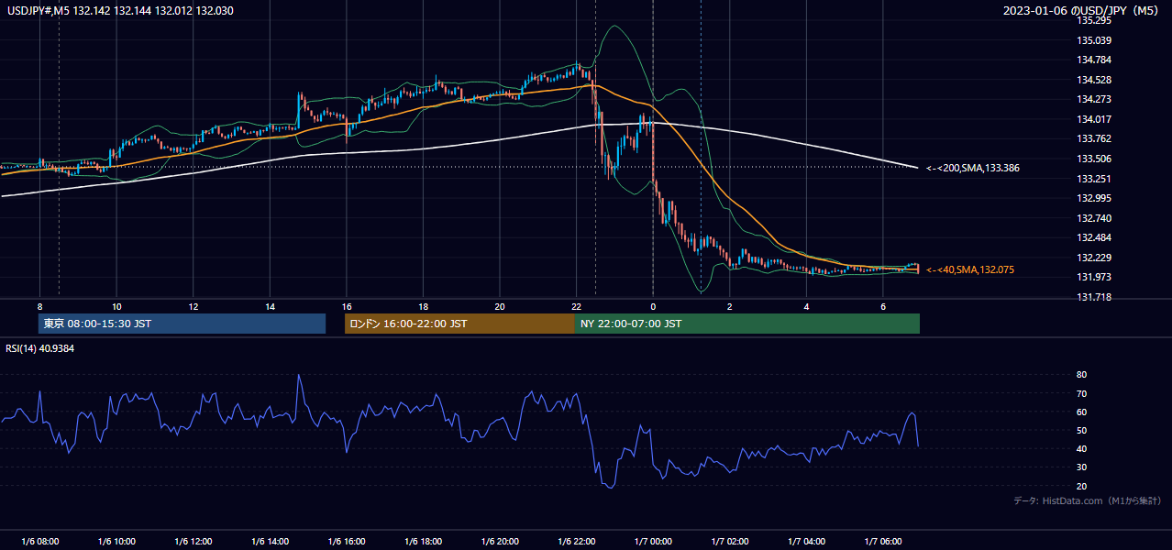This screenshot has height=550, width=1172.
Task: Select the NY 22:00-07:00 JST session bar
Action: 747,324
